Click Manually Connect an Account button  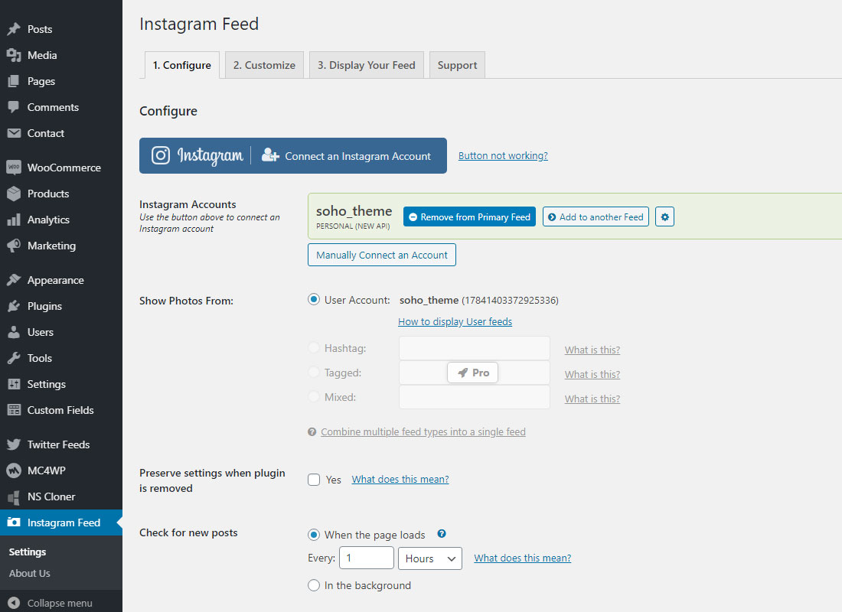[x=382, y=255]
